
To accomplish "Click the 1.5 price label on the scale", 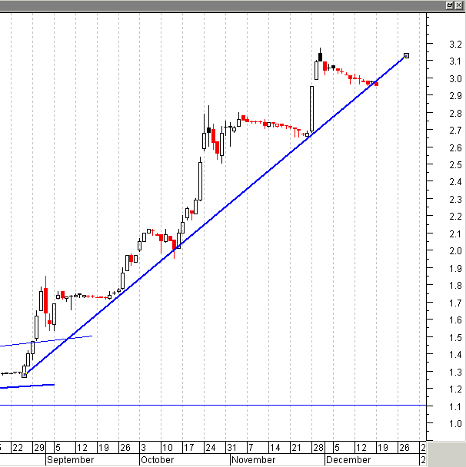I will 455,338.
